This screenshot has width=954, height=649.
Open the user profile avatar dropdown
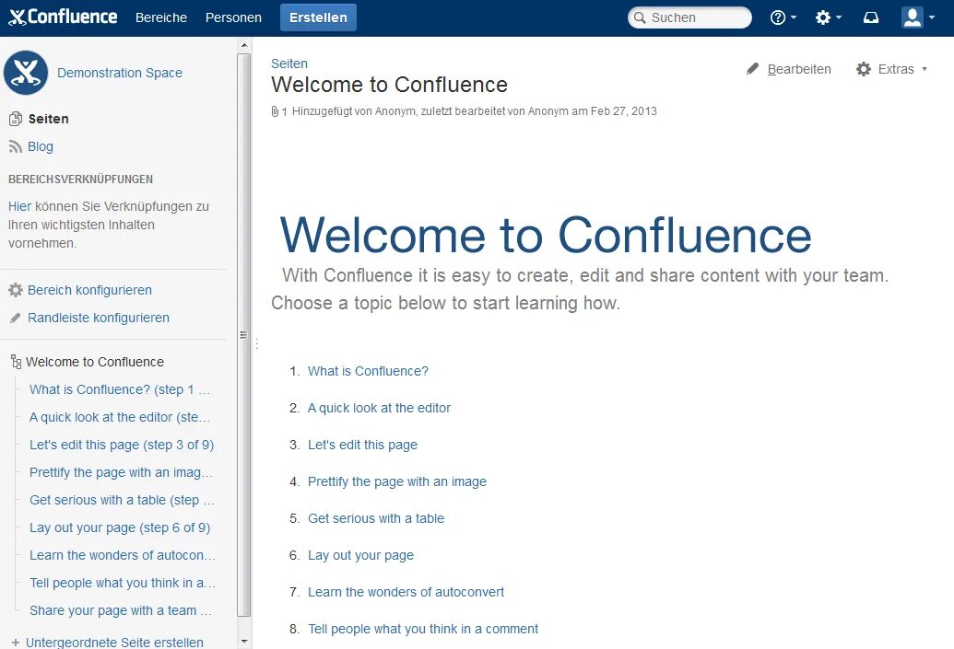click(913, 17)
